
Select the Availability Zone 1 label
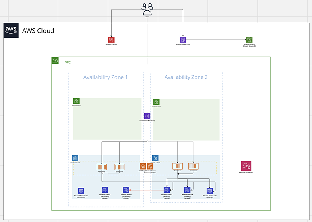pos(105,77)
